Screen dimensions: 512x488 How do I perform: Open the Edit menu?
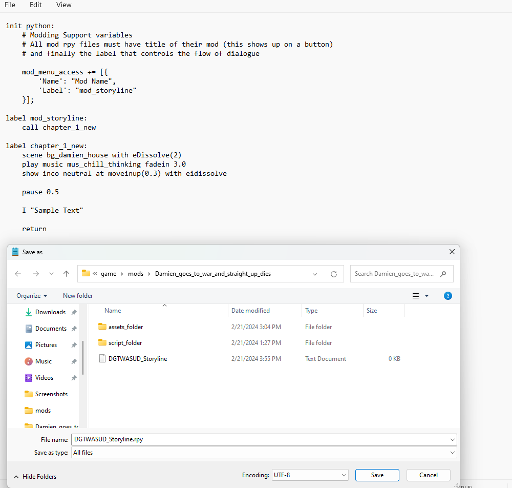(x=36, y=5)
